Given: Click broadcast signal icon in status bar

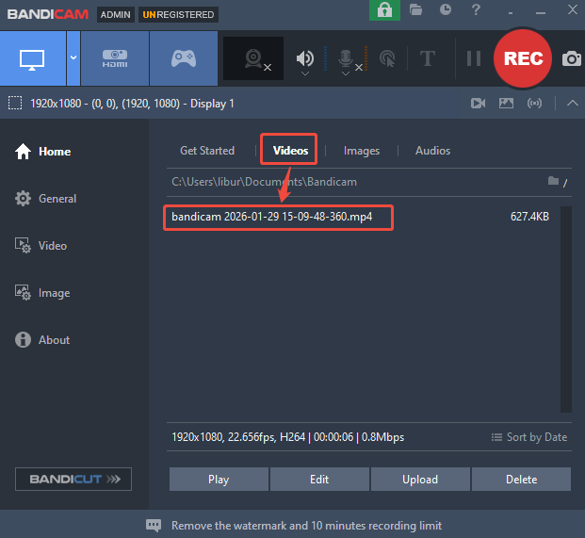Looking at the screenshot, I should coord(535,103).
